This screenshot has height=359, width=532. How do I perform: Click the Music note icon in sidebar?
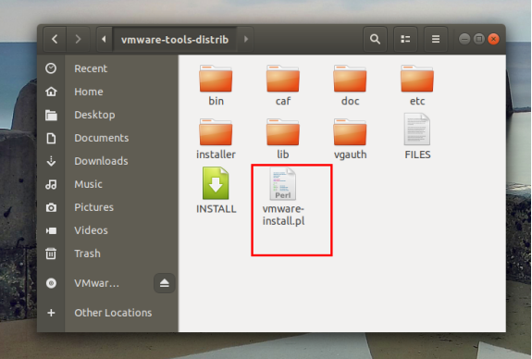tap(51, 184)
